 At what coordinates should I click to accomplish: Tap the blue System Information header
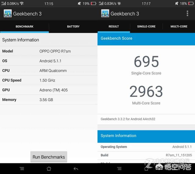[146, 136]
